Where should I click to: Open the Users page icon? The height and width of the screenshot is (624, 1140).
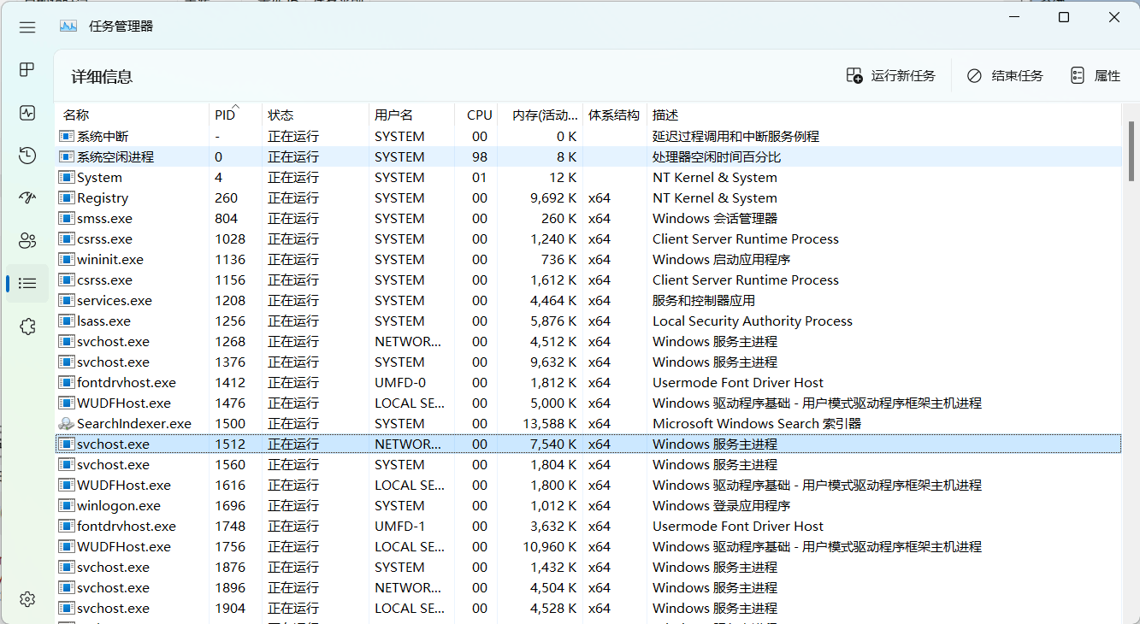[x=27, y=240]
